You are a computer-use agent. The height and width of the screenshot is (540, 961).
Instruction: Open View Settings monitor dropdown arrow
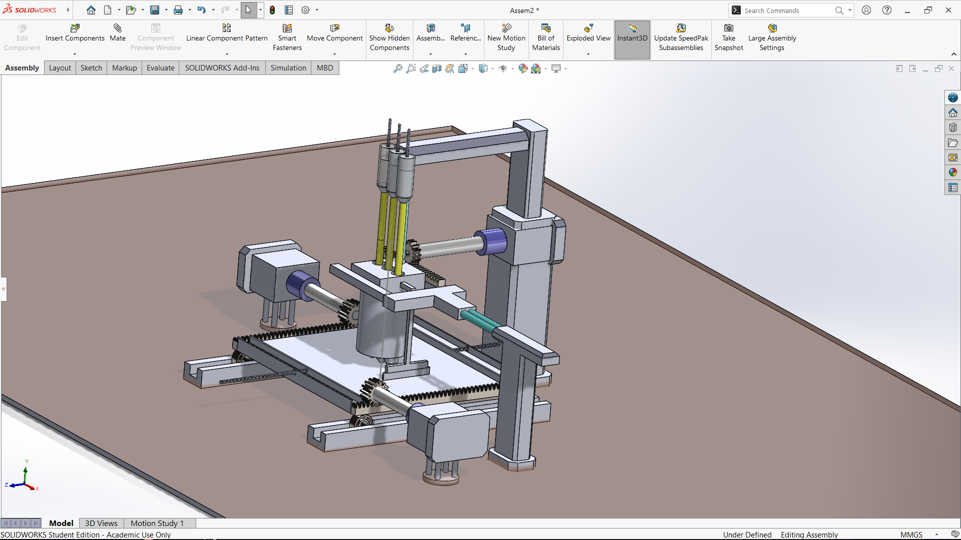(x=566, y=68)
